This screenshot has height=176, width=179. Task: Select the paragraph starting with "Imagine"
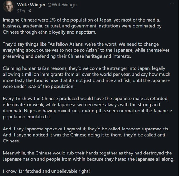(82, 26)
